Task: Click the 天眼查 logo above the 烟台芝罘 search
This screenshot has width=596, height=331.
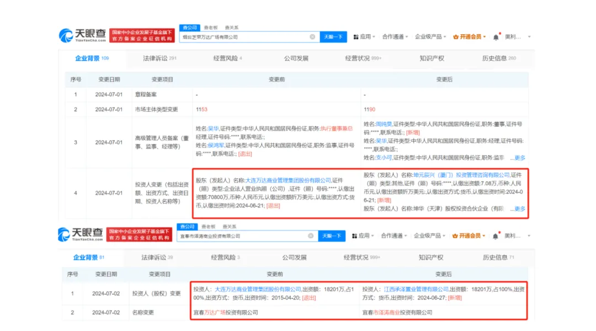Action: coord(82,35)
